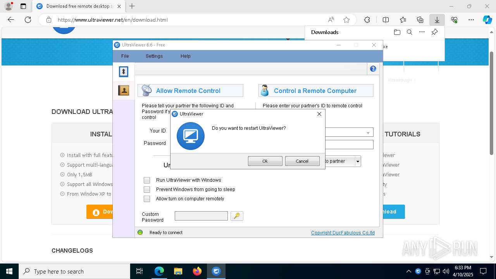Open the notification center icon
The image size is (496, 279).
[x=483, y=271]
